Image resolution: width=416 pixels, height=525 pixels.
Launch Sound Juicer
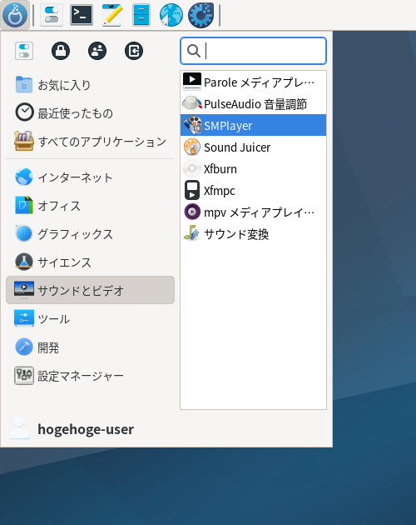(253, 147)
